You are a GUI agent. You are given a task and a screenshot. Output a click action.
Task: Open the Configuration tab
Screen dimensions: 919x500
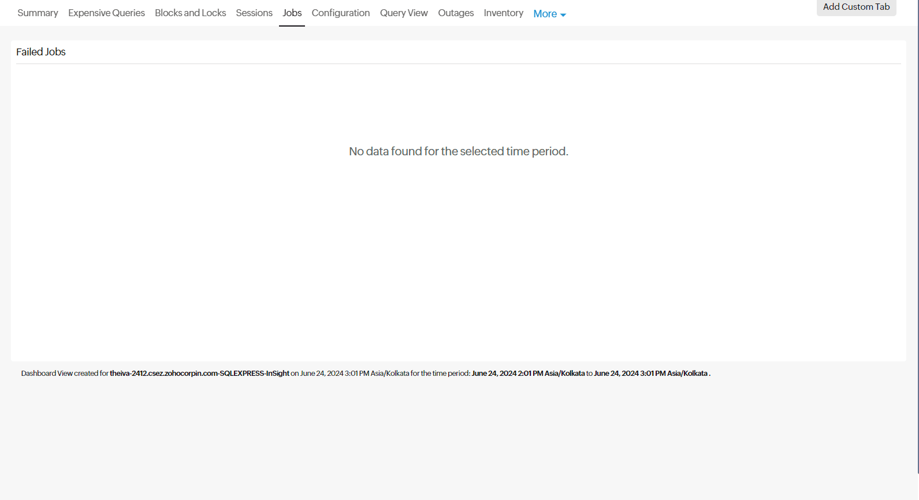coord(340,13)
